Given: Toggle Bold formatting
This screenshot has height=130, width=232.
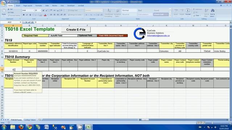Looking at the screenshot, I should click(x=24, y=15).
